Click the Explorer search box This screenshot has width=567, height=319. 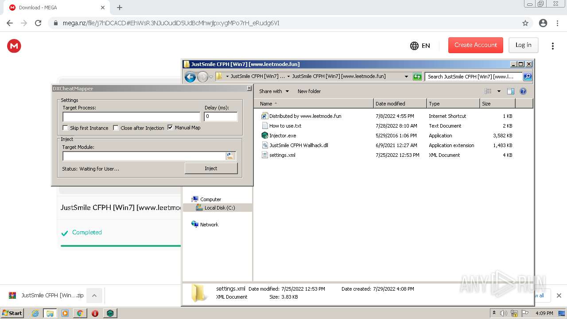[x=474, y=77]
